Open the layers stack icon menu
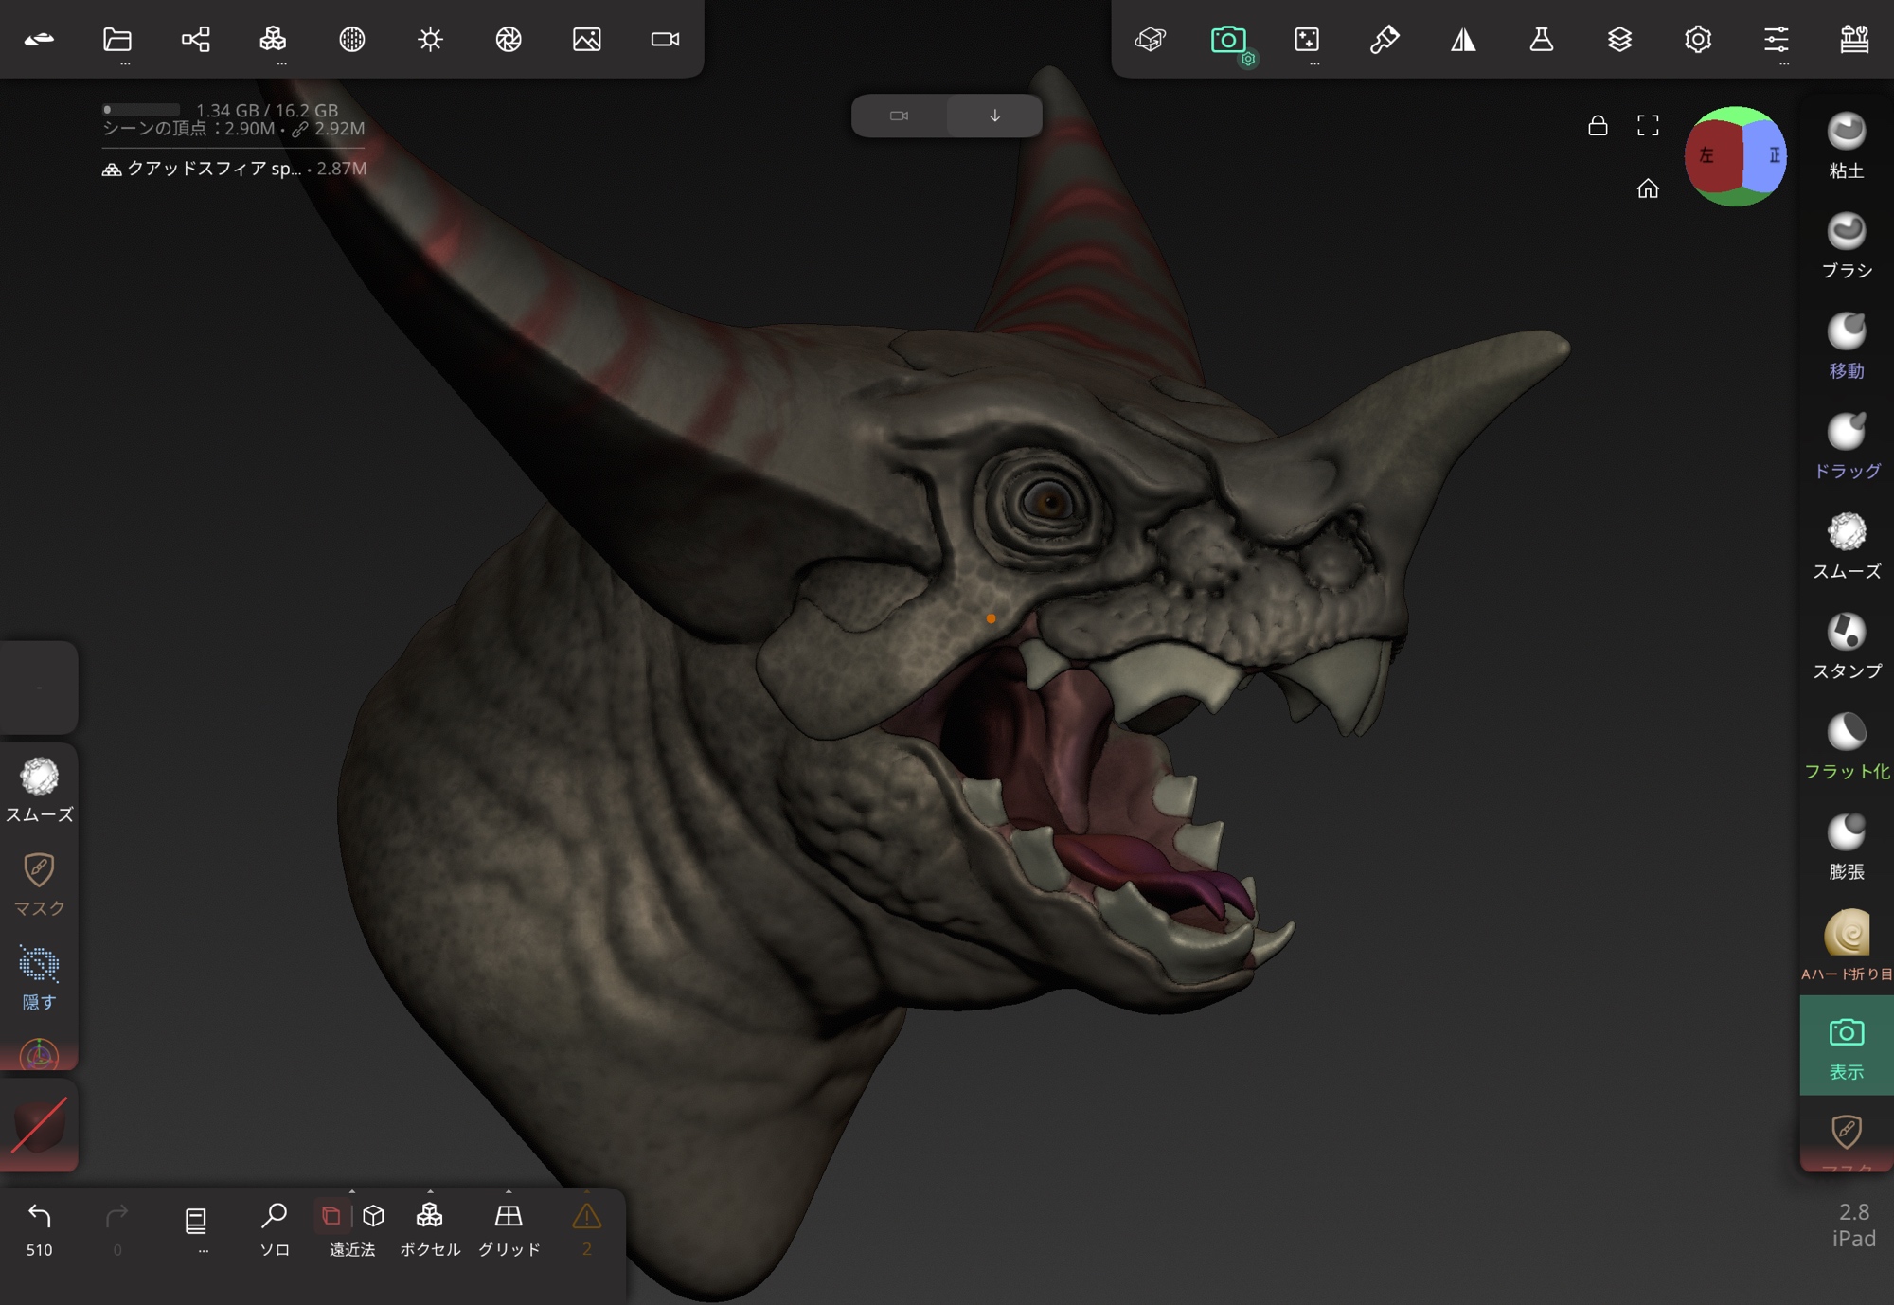1894x1305 pixels. [1619, 40]
